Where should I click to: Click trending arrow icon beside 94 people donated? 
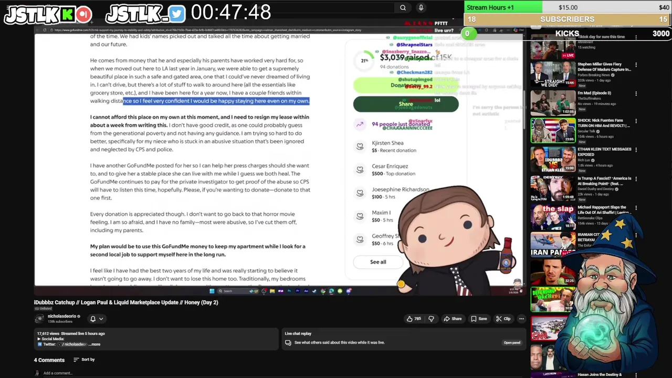pos(360,124)
